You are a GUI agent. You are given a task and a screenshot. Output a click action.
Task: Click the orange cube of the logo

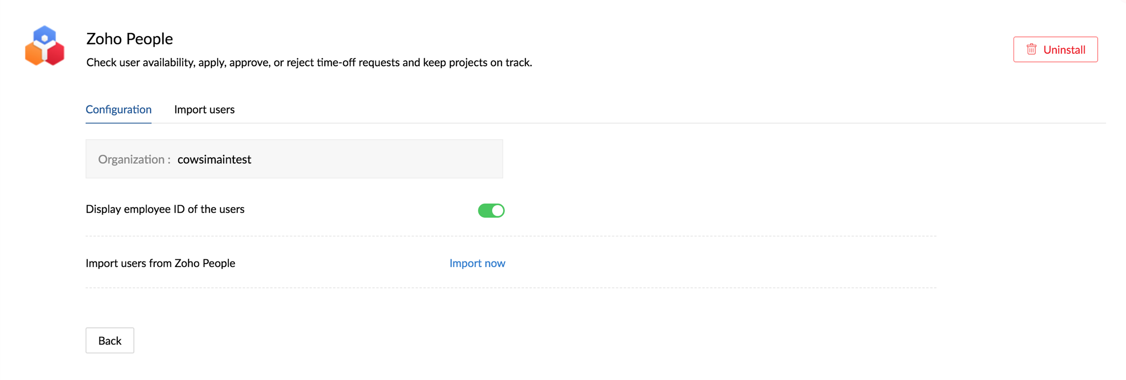[x=34, y=54]
